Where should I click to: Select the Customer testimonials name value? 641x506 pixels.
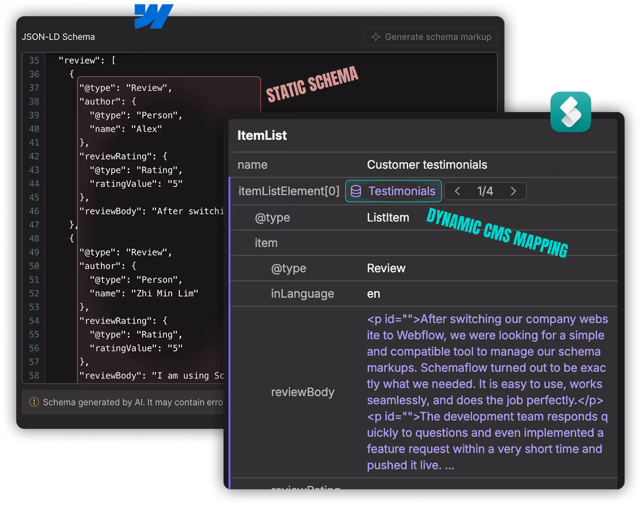coord(427,165)
